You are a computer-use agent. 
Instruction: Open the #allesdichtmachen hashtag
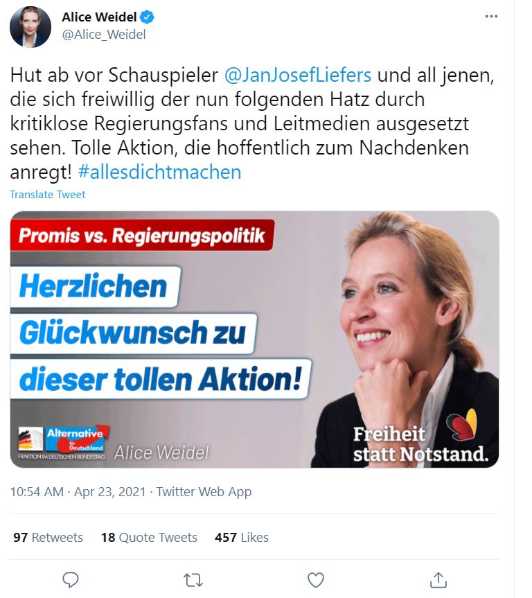pos(159,173)
